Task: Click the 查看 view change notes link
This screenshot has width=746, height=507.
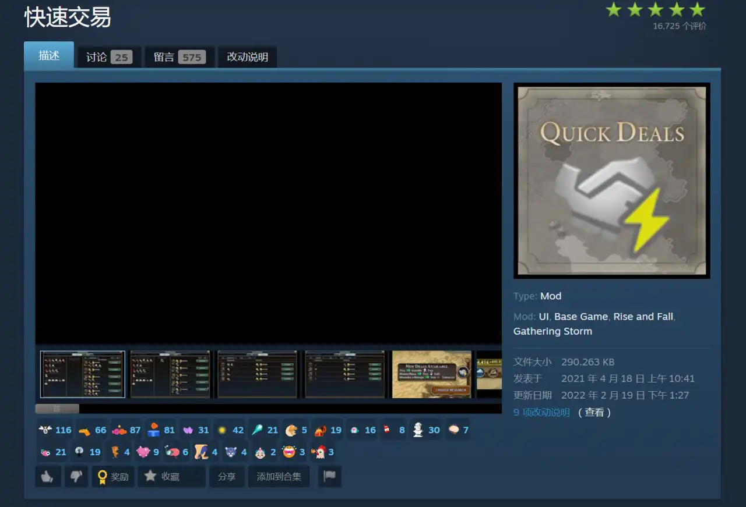Action: click(594, 412)
